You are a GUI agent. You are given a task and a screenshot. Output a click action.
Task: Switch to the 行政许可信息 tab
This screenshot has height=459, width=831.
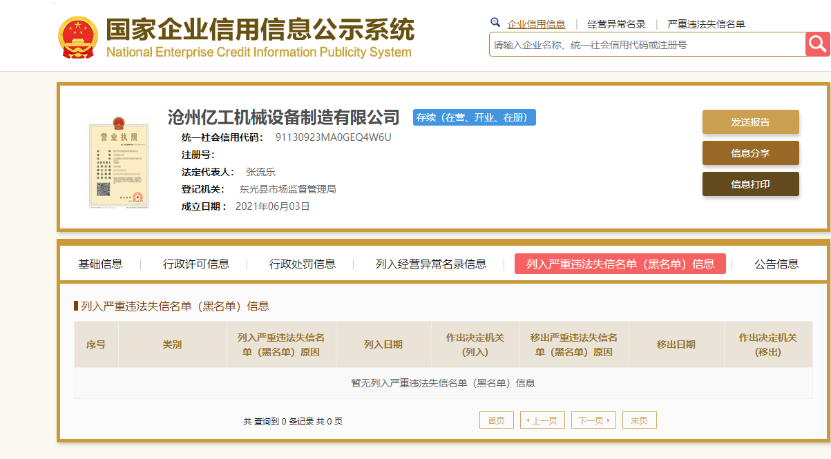click(x=196, y=264)
